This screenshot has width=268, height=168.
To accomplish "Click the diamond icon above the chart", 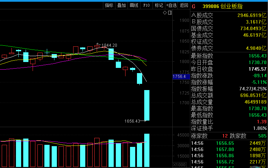I will point(165,12).
